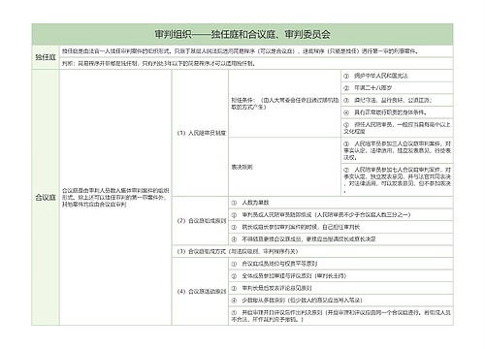This screenshot has height=349, width=485.
Task: Select the '合议庭' row header cell
Action: coord(46,197)
